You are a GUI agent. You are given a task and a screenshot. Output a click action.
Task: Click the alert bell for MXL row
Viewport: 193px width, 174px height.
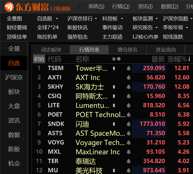[x=129, y=152]
